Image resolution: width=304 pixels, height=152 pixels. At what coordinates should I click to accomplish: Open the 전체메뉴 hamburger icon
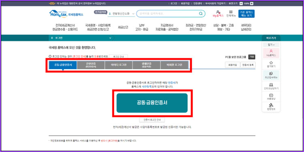coord(231,13)
